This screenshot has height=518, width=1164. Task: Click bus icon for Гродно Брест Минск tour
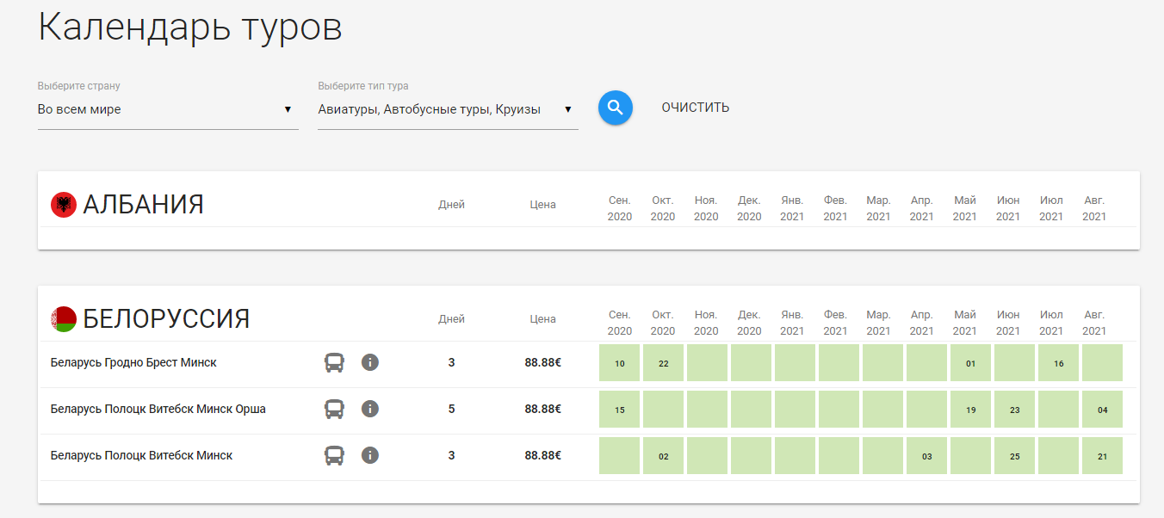click(x=334, y=363)
